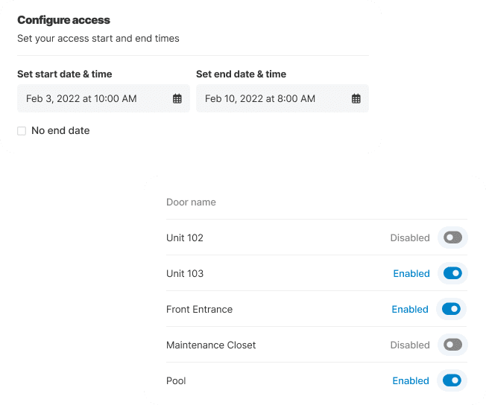
Task: Switch off the Pool door toggle
Action: 452,380
